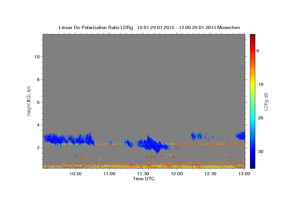Click the colorbar value -30 label
Screen dimensions: 303x202
260,151
